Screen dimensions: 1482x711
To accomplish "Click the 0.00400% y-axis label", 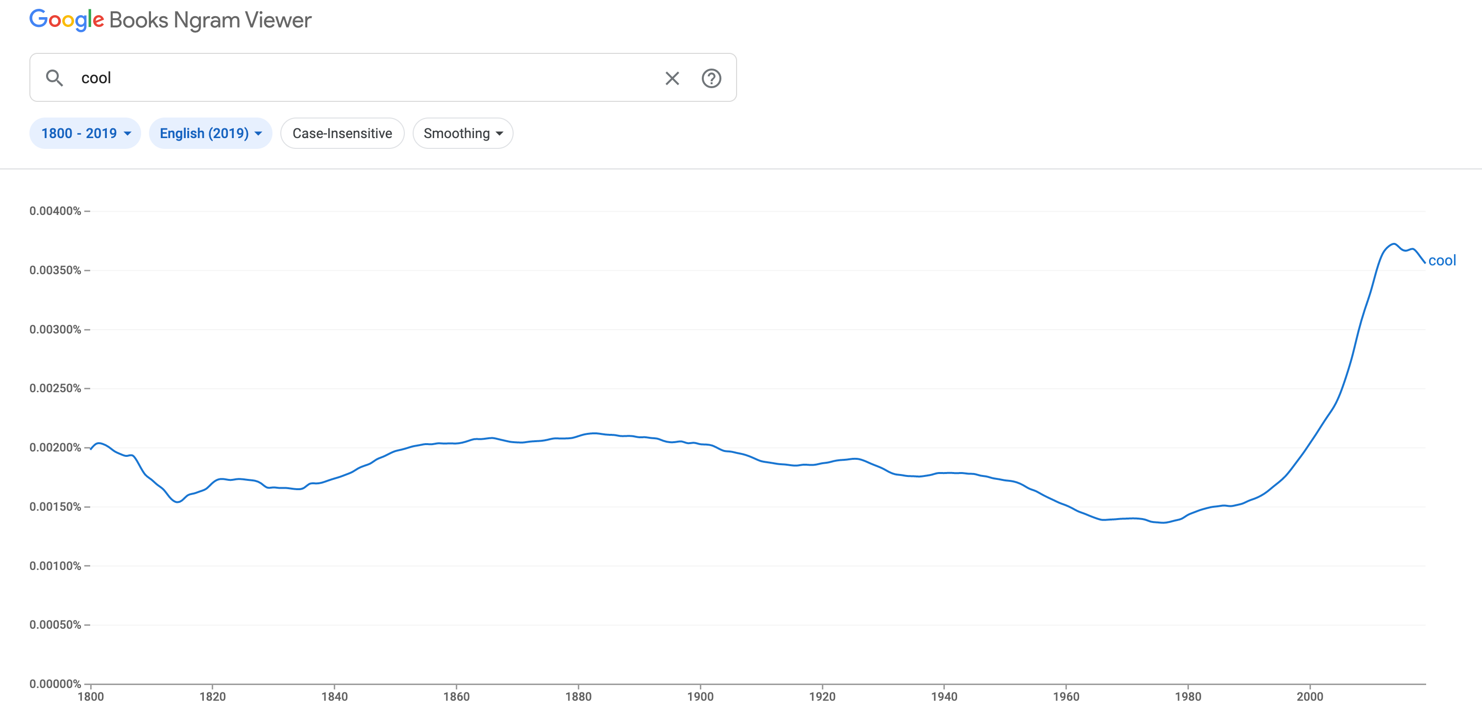I will 55,211.
